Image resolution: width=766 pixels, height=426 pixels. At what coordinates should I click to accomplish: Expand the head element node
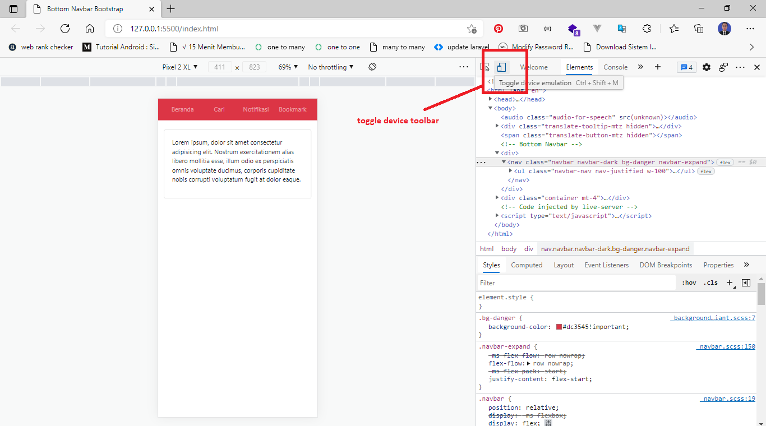point(490,99)
